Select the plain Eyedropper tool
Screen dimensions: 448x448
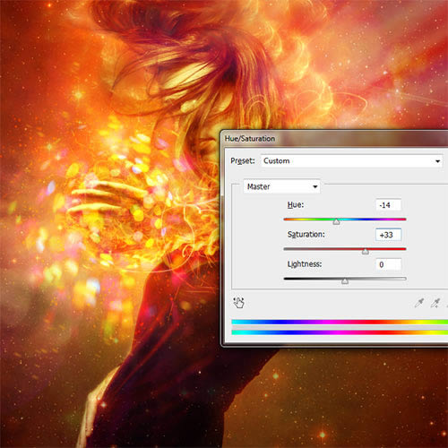419,303
